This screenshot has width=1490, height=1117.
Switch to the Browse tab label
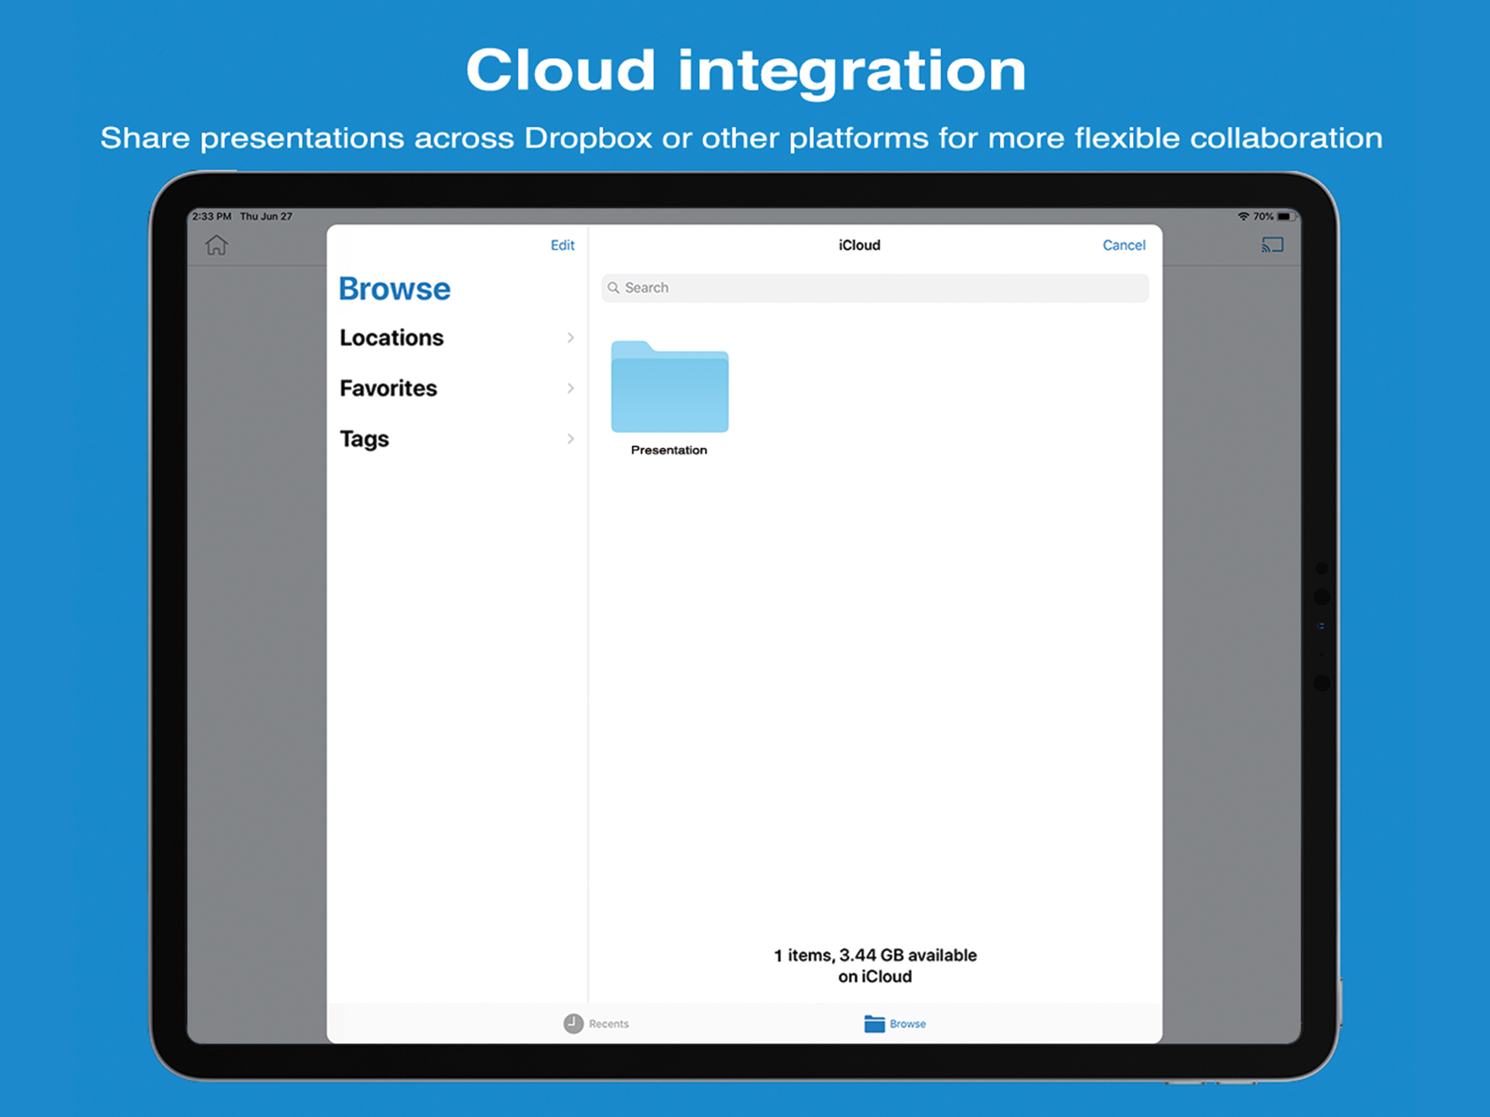(x=908, y=1023)
